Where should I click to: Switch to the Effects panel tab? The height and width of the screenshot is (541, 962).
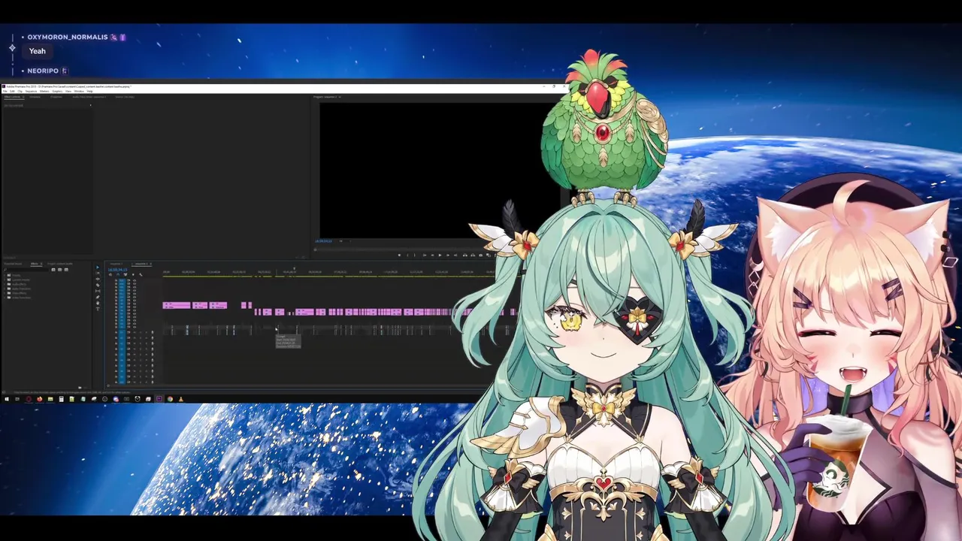(x=35, y=264)
